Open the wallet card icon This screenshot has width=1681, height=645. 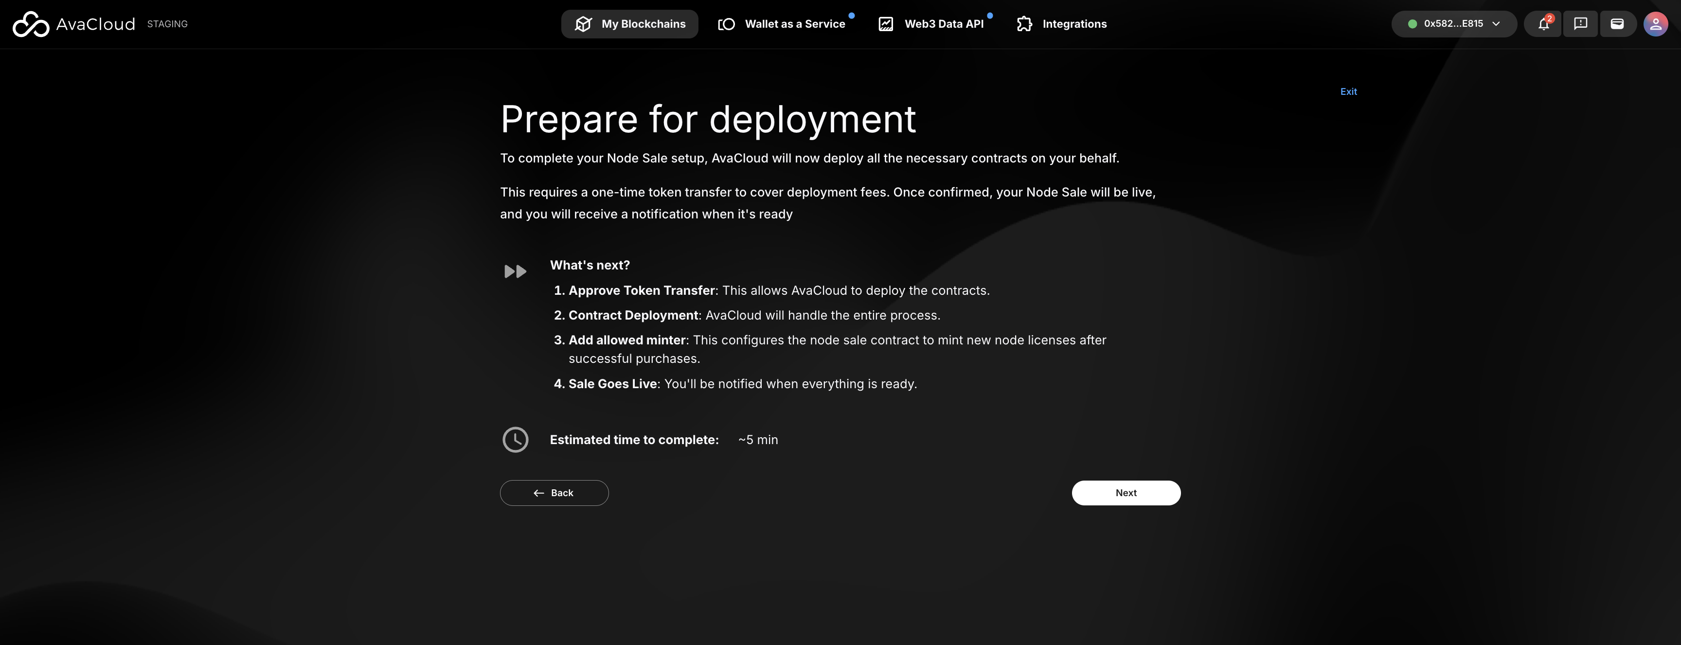pyautogui.click(x=1617, y=24)
